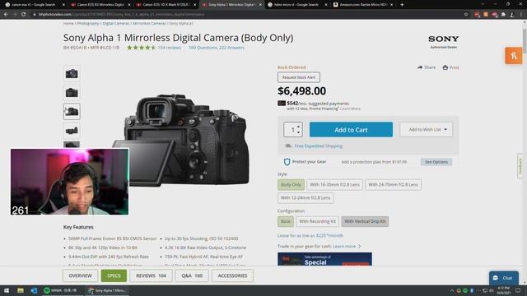Click the Free Expedited Shipping link

click(319, 146)
